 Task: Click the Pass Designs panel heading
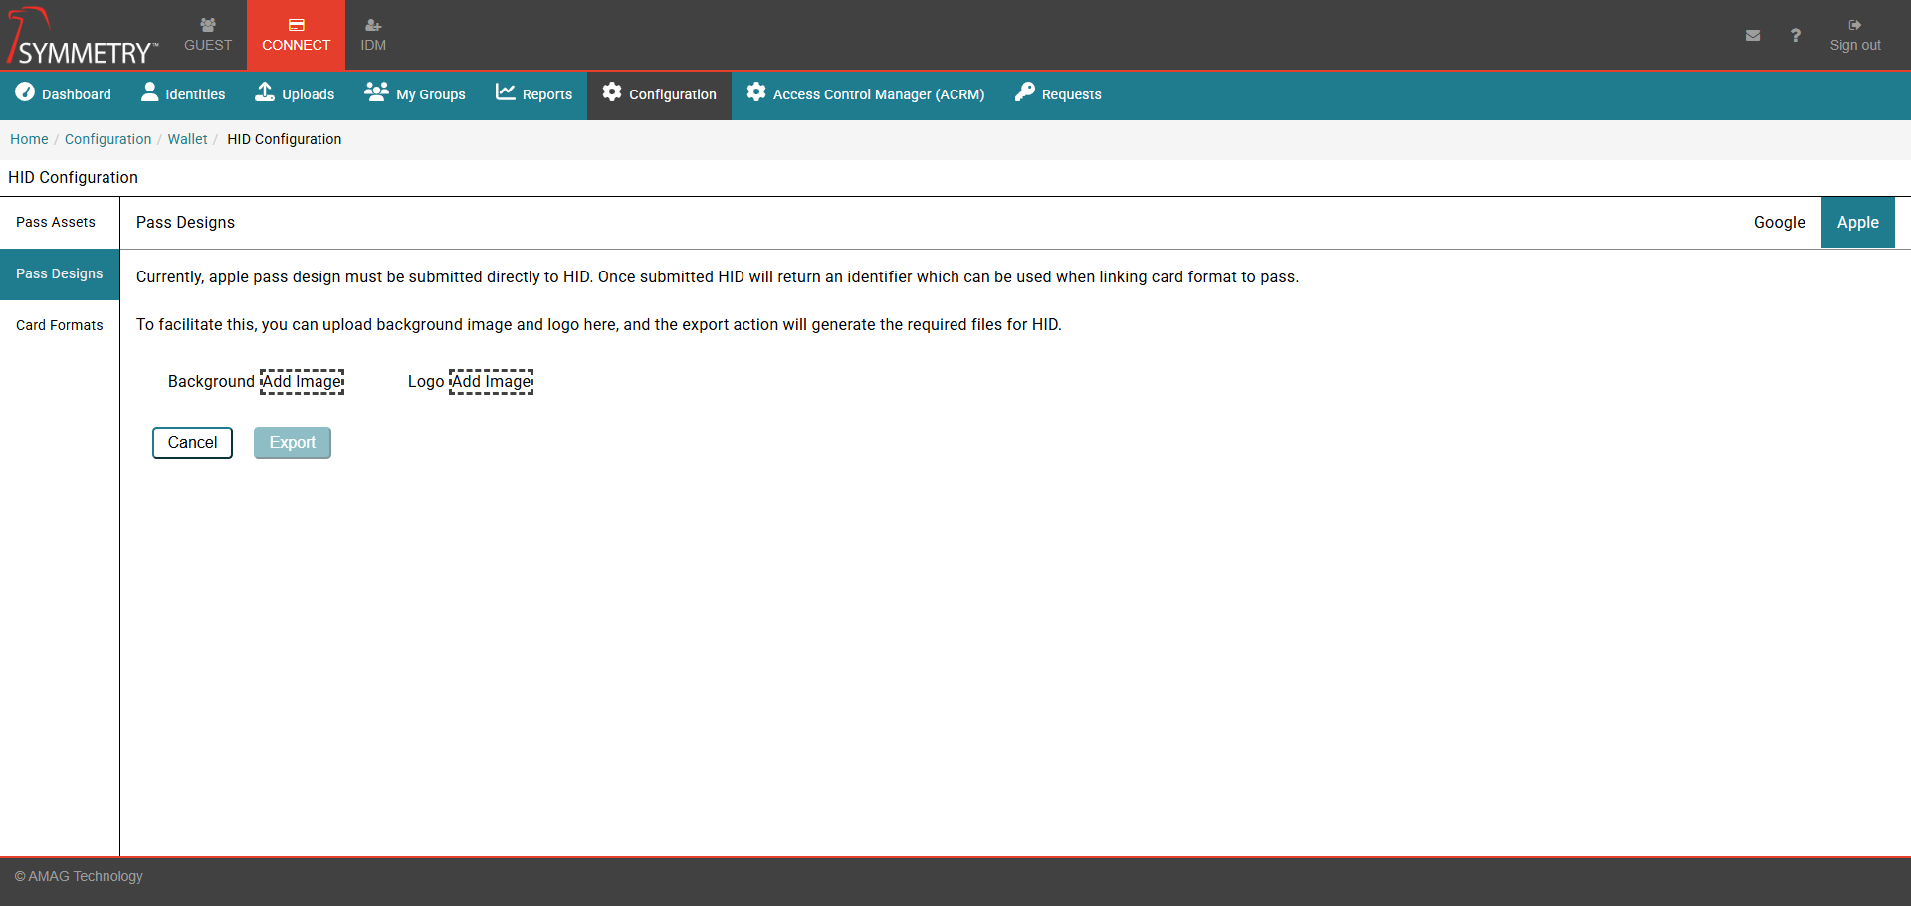point(185,223)
